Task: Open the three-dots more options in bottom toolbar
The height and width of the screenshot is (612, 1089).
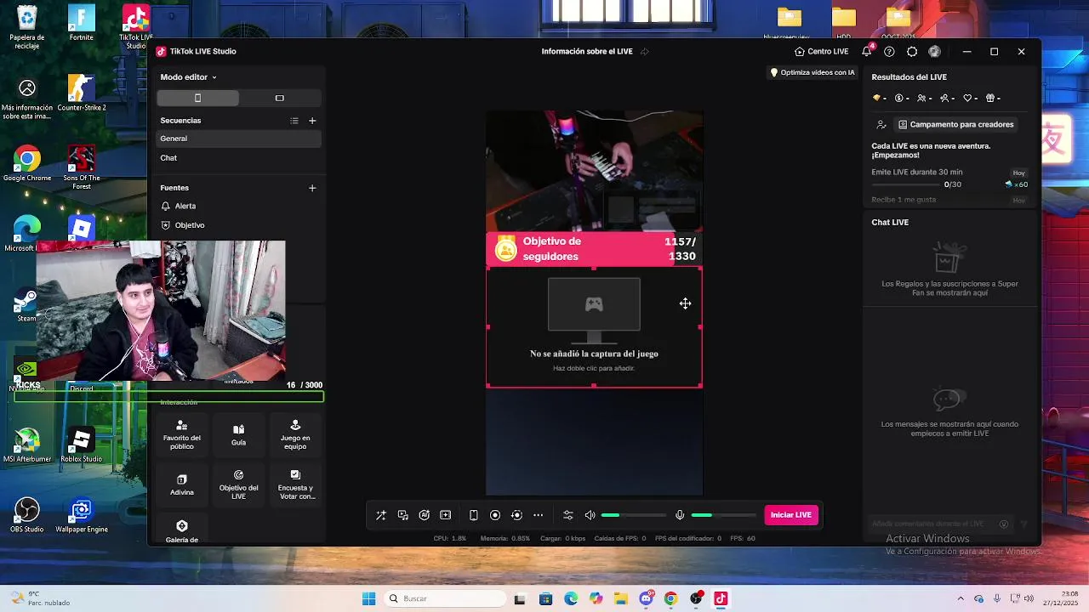Action: [538, 515]
